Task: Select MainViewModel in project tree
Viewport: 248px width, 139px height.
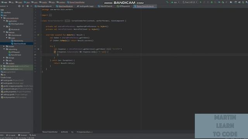Action: [18, 44]
